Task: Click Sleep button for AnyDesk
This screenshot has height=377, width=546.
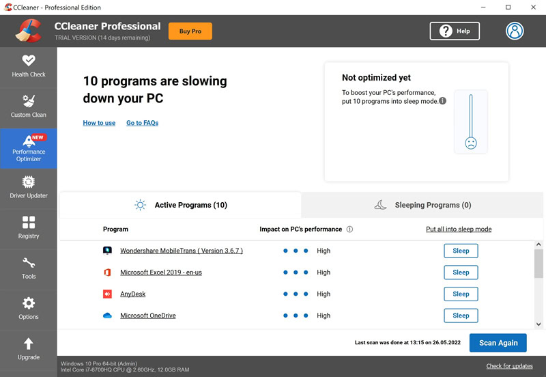Action: pyautogui.click(x=461, y=294)
